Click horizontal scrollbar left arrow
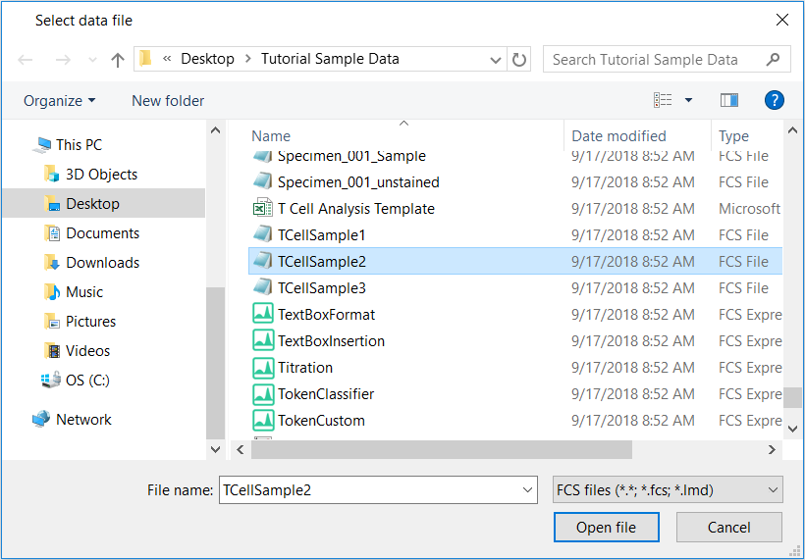 coord(241,450)
